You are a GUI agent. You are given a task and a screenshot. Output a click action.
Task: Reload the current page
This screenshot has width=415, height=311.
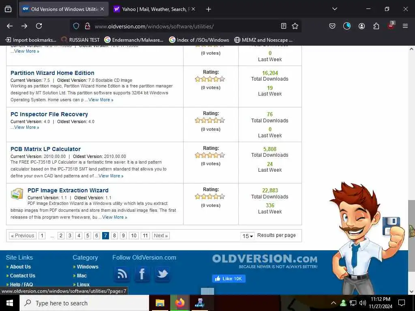tap(39, 26)
